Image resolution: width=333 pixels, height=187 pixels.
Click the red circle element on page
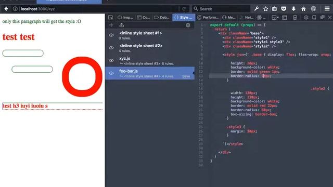[x=82, y=76]
